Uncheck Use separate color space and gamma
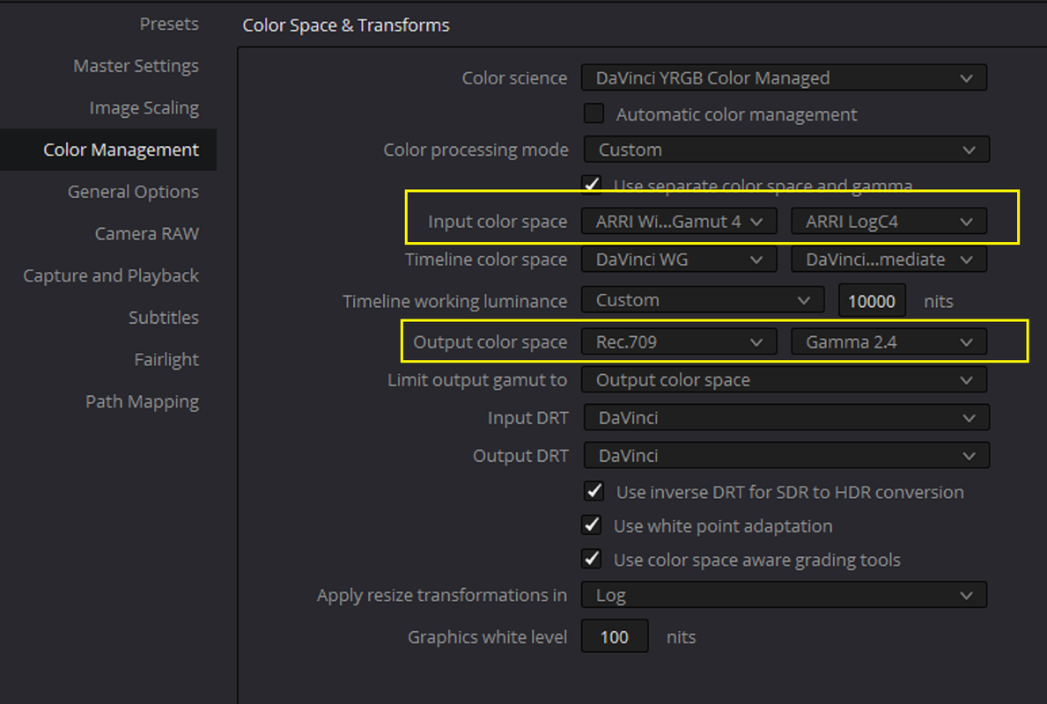This screenshot has width=1047, height=704. pyautogui.click(x=592, y=184)
